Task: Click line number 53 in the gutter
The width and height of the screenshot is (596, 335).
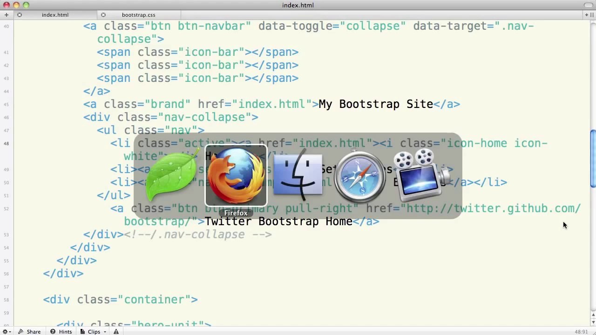Action: pos(6,234)
